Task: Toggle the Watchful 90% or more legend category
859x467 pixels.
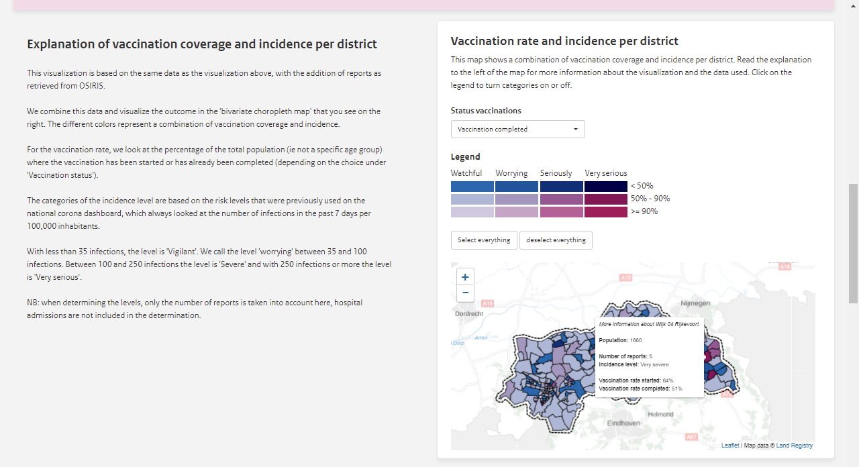Action: click(x=471, y=211)
